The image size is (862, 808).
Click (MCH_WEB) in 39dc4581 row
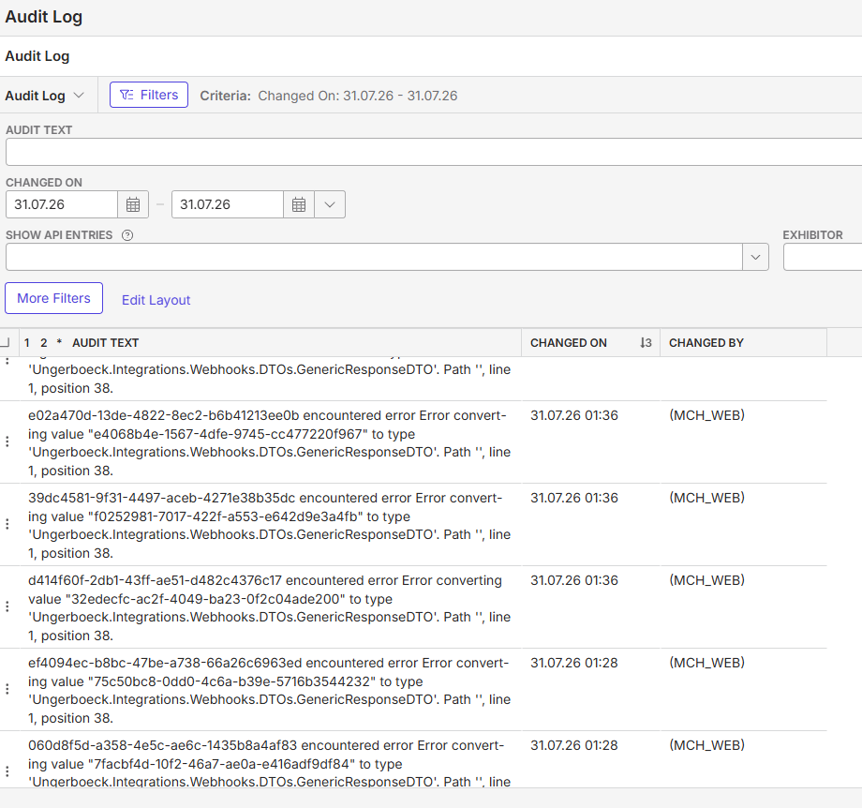pyautogui.click(x=707, y=498)
